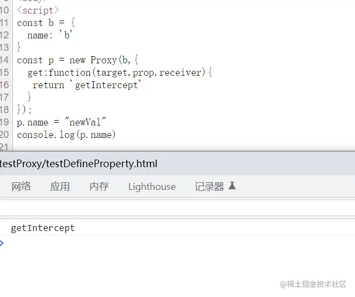The height and width of the screenshot is (297, 355).
Task: Click the 稀土掘金技术社区 watermark
Action: (313, 284)
